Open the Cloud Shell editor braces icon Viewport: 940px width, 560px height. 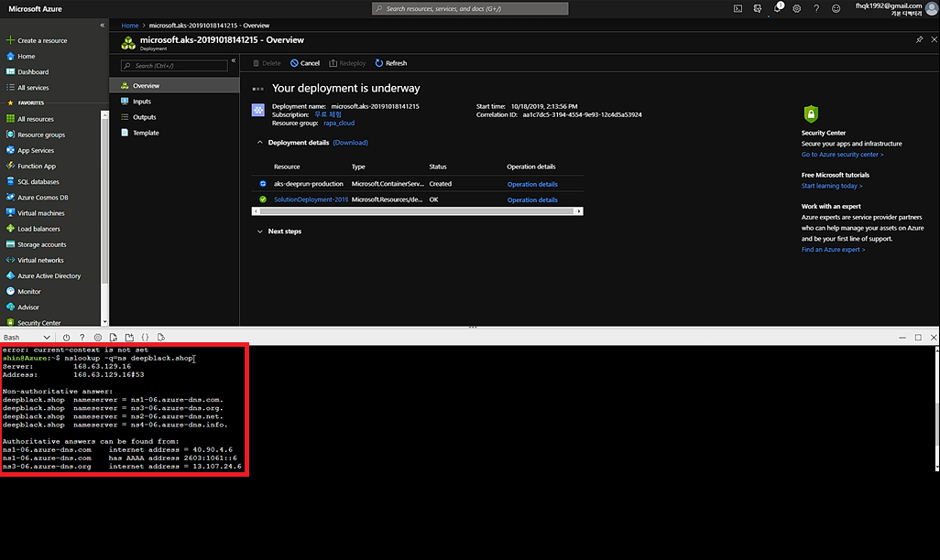(x=145, y=338)
